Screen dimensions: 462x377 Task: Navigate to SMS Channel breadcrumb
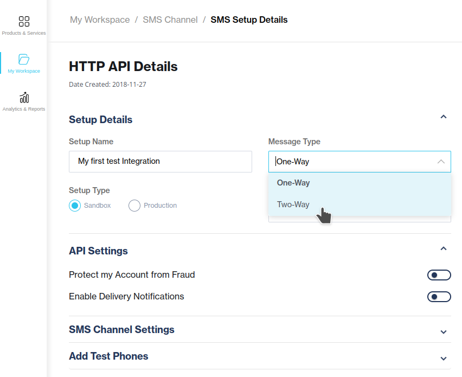click(170, 20)
